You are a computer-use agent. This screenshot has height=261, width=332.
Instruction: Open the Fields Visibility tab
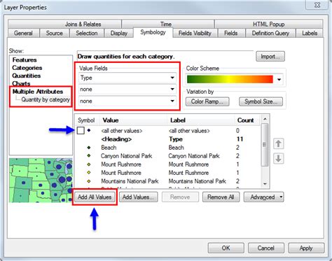click(x=195, y=33)
